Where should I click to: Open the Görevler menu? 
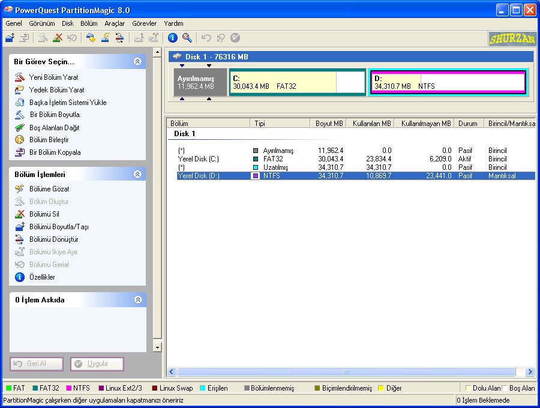(144, 23)
